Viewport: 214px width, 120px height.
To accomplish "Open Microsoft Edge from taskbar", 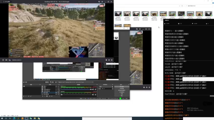I will point(14,118).
